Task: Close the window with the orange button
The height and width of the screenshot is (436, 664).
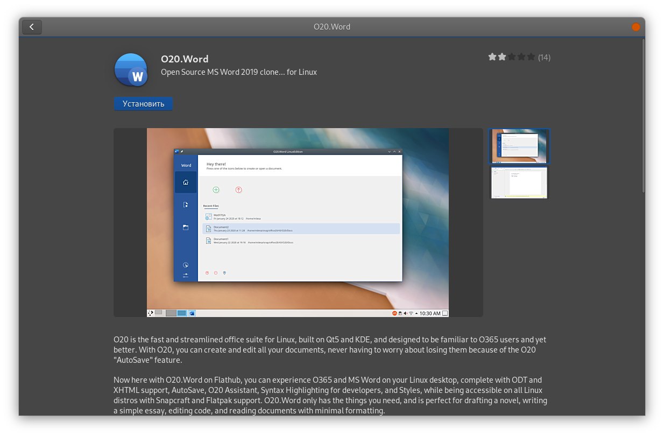Action: tap(635, 27)
